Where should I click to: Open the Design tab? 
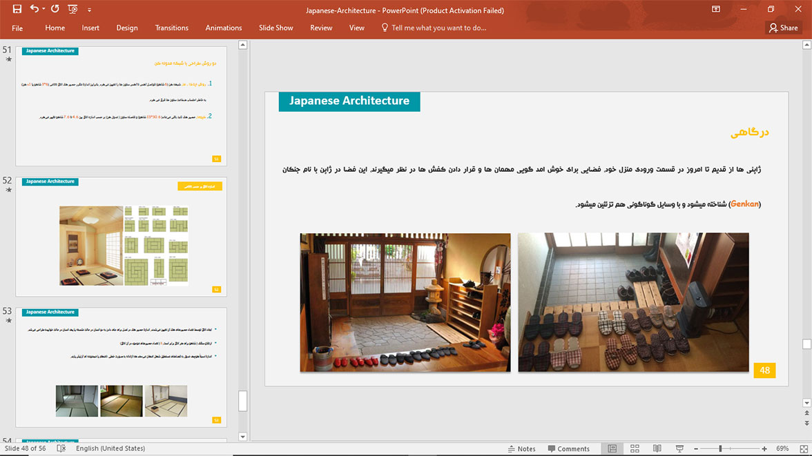[x=127, y=28]
